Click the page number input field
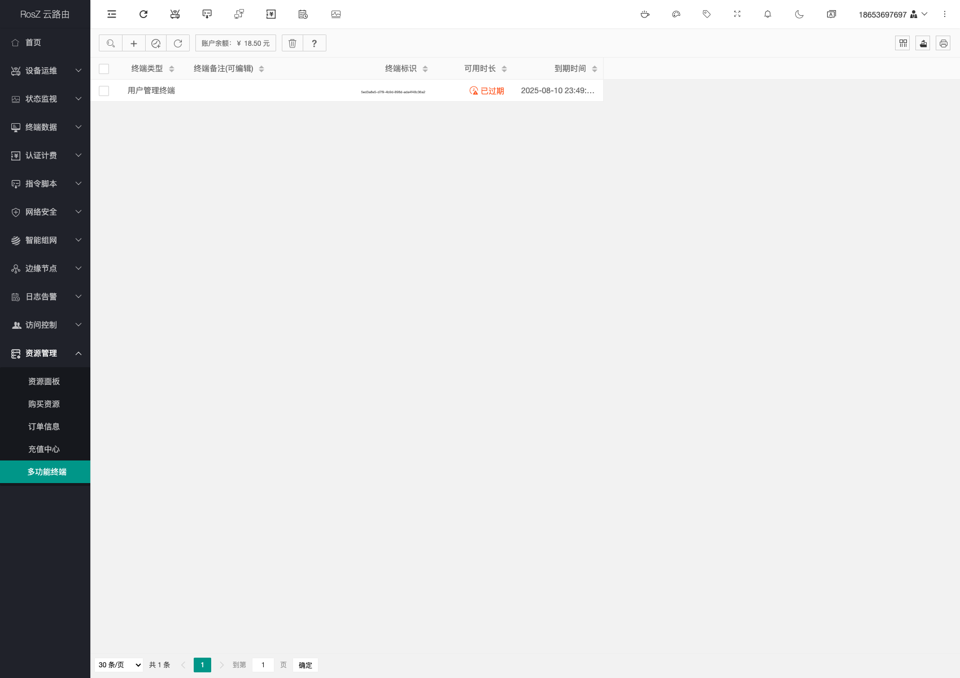The image size is (960, 678). [x=263, y=665]
